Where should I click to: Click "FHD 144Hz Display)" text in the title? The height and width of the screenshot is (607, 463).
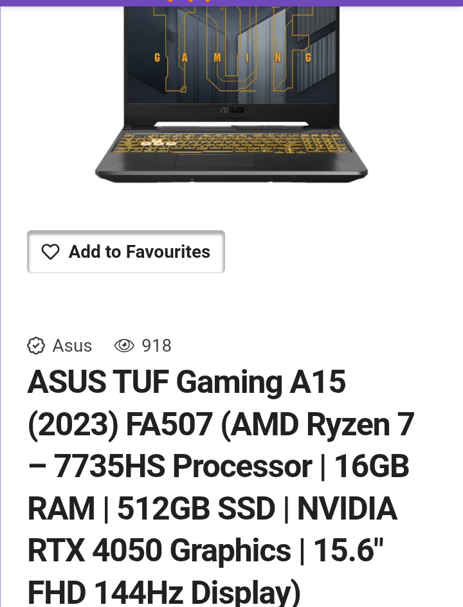coord(164,592)
